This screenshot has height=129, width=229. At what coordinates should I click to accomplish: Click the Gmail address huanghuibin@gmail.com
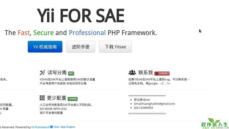click(x=154, y=104)
